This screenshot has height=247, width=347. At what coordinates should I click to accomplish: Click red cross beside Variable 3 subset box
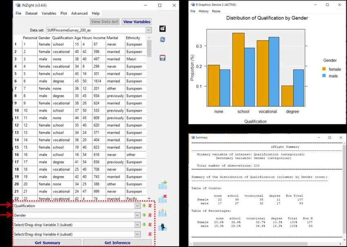150,225
